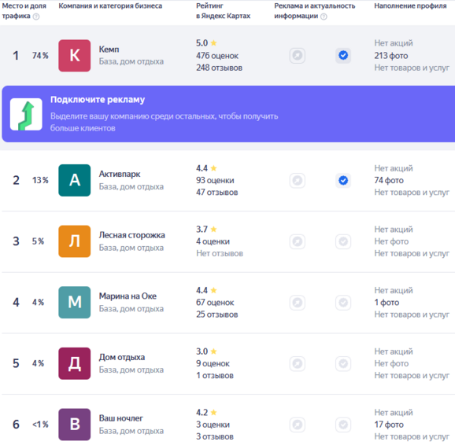Open the Кемп company name link

(109, 50)
